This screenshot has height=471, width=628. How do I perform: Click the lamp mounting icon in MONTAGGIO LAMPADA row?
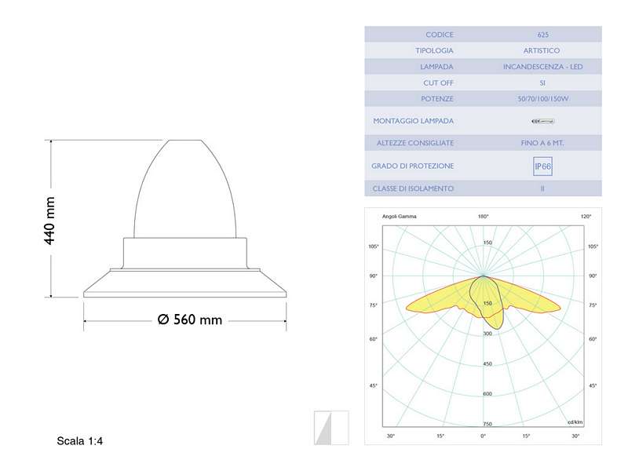coord(542,121)
